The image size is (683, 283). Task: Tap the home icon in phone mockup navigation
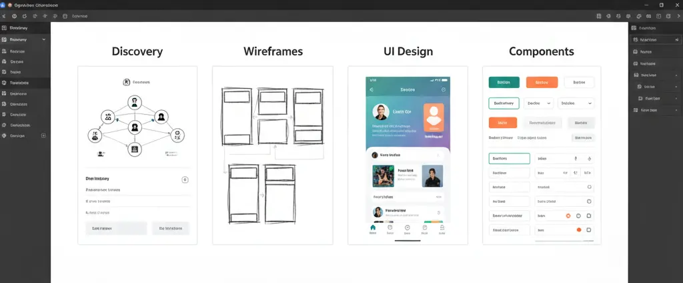tap(373, 228)
